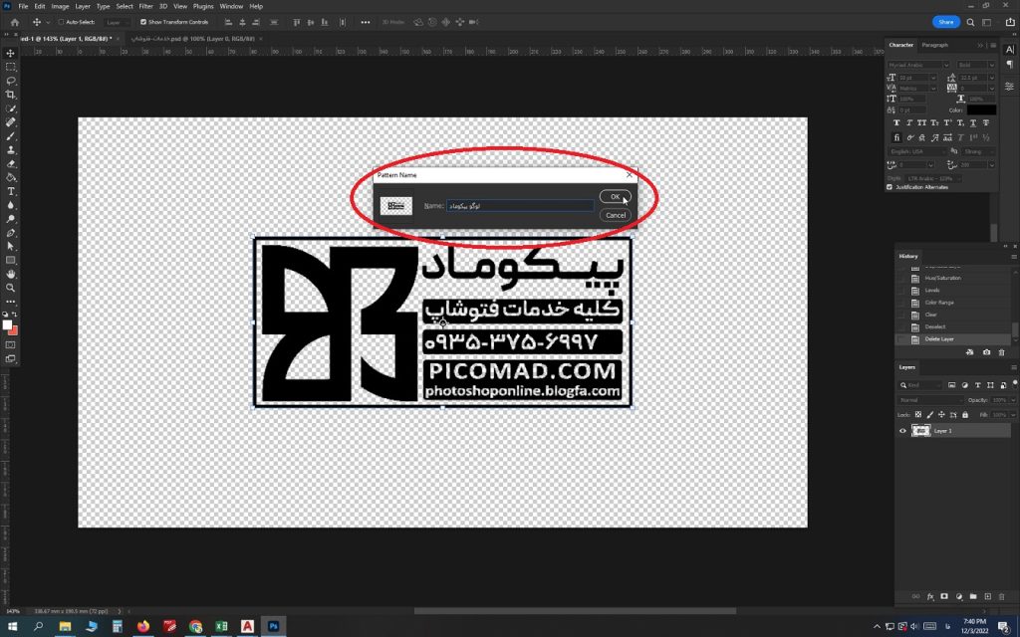Click the Character text color swatch
Viewport: 1020px width, 637px height.
[x=981, y=109]
